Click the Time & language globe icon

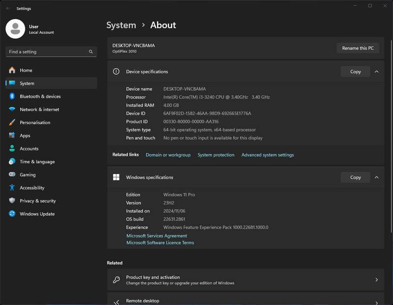[x=12, y=161]
